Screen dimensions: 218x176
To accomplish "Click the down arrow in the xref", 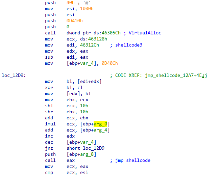I will click(x=203, y=76).
